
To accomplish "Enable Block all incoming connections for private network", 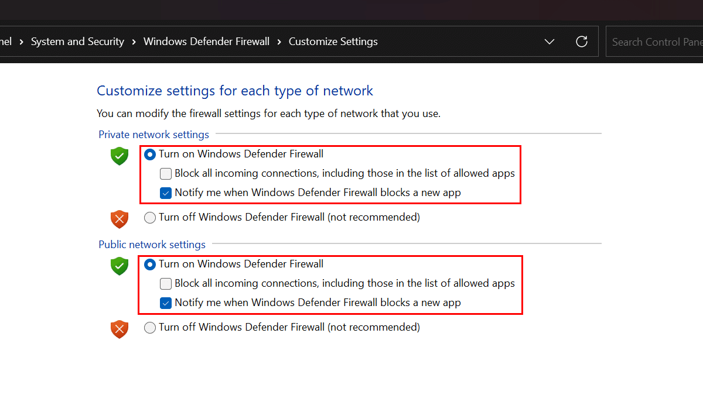I will click(166, 174).
